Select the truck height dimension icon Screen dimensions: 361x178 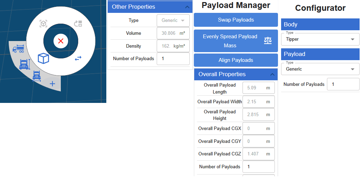click(25, 64)
